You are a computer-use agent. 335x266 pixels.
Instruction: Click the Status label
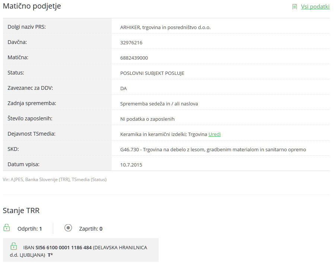tap(16, 73)
